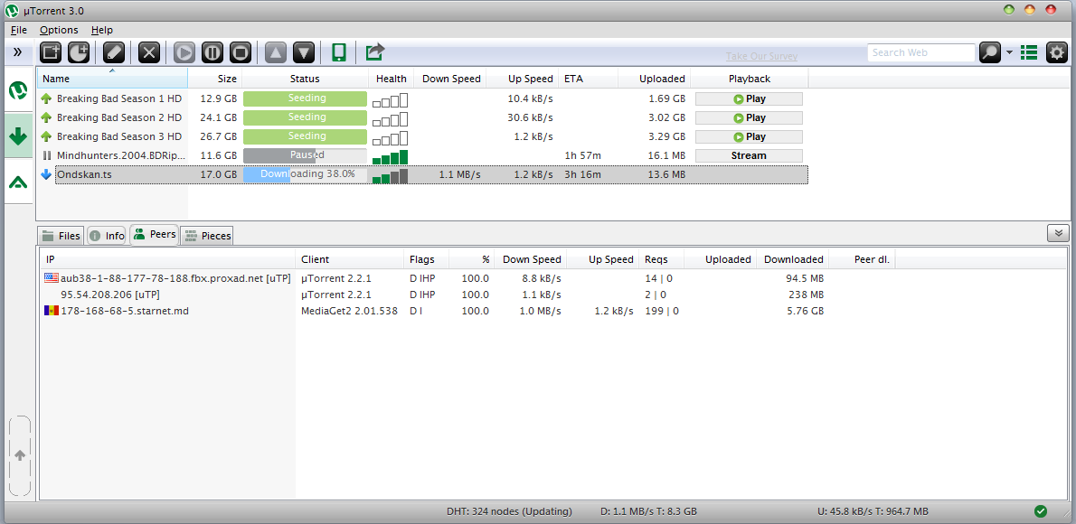Stop the torrent using the toolbar stop icon
Screen dimensions: 1076x524
coord(240,52)
